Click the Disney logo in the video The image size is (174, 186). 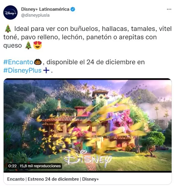point(88,157)
